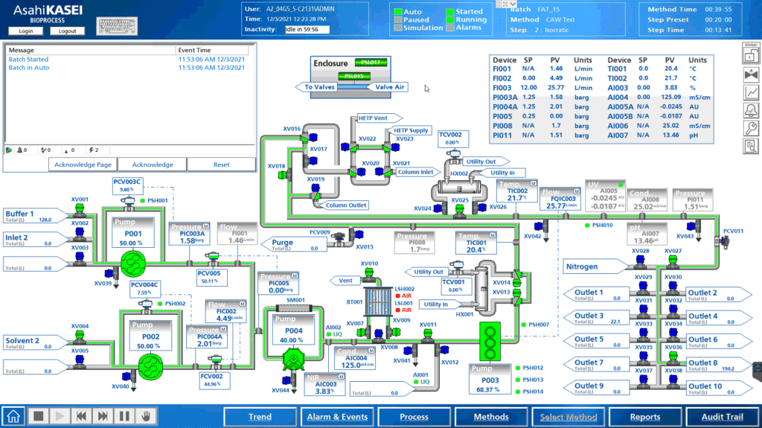Open the wrench maintenance icon in sidebar
The height and width of the screenshot is (428, 762).
751,128
